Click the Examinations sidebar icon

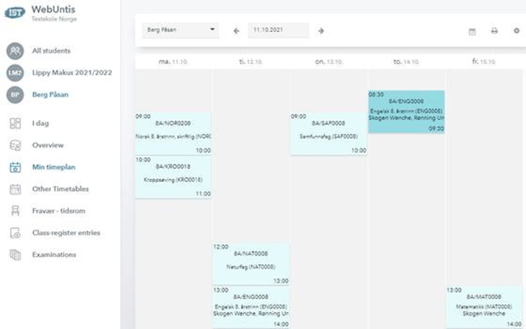pyautogui.click(x=15, y=254)
